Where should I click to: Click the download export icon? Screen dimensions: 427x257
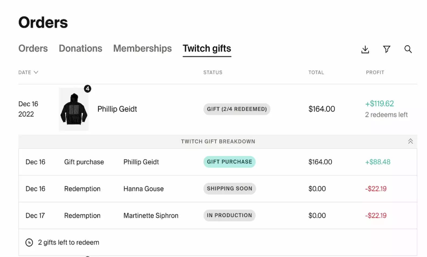click(x=365, y=49)
